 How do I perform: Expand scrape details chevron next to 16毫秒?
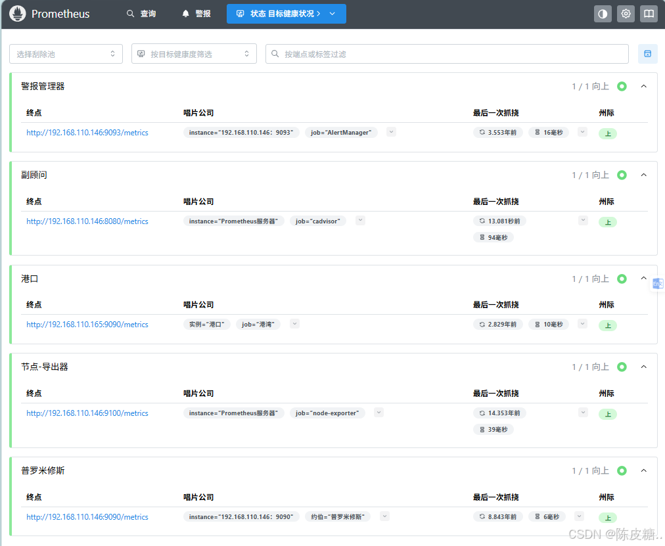tap(583, 132)
